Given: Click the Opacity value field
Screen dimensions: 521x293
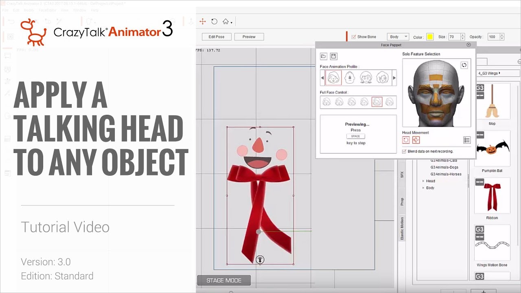Looking at the screenshot, I should pyautogui.click(x=493, y=37).
